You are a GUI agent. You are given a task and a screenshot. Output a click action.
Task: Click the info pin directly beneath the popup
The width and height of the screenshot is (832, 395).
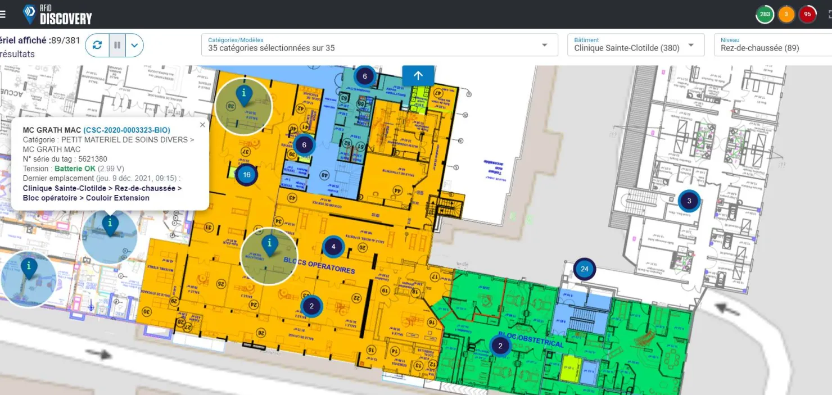click(x=110, y=225)
